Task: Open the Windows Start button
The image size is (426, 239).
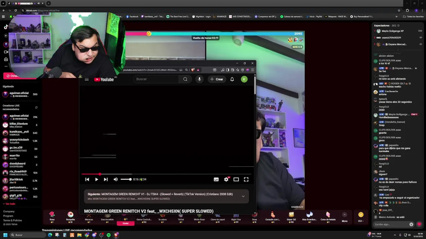Action: tap(5, 235)
